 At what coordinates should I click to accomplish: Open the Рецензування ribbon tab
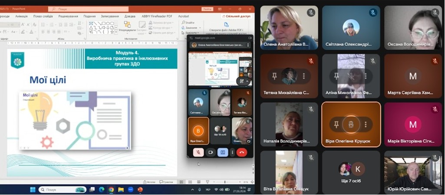pos(68,16)
